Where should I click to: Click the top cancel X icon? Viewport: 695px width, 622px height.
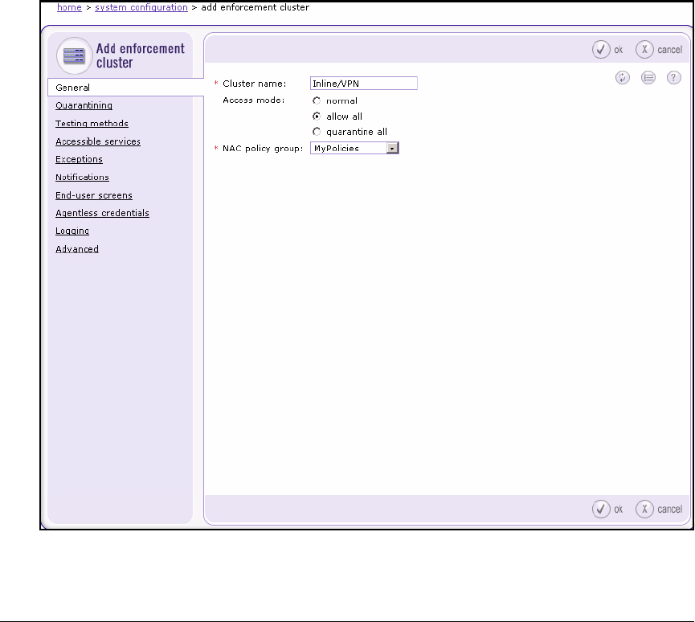pos(644,50)
